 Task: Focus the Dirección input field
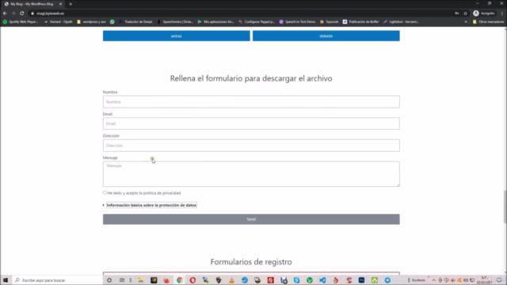251,146
